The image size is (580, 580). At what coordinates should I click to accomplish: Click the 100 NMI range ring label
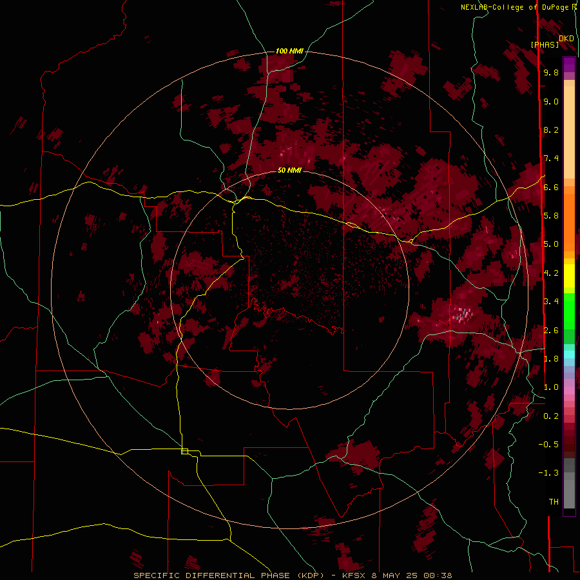(x=289, y=51)
